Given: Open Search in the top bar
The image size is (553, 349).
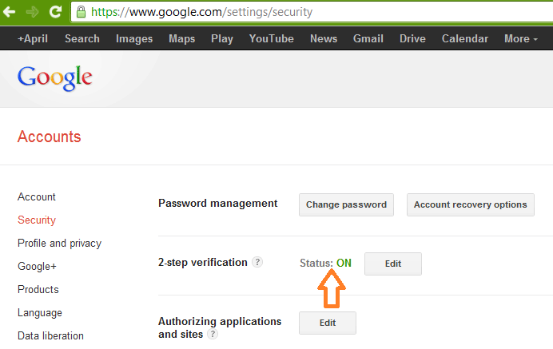Looking at the screenshot, I should click(82, 38).
